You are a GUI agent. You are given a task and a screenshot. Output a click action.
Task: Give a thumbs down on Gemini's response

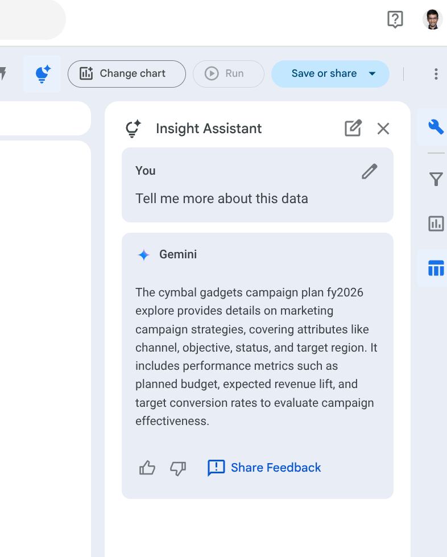(x=177, y=468)
